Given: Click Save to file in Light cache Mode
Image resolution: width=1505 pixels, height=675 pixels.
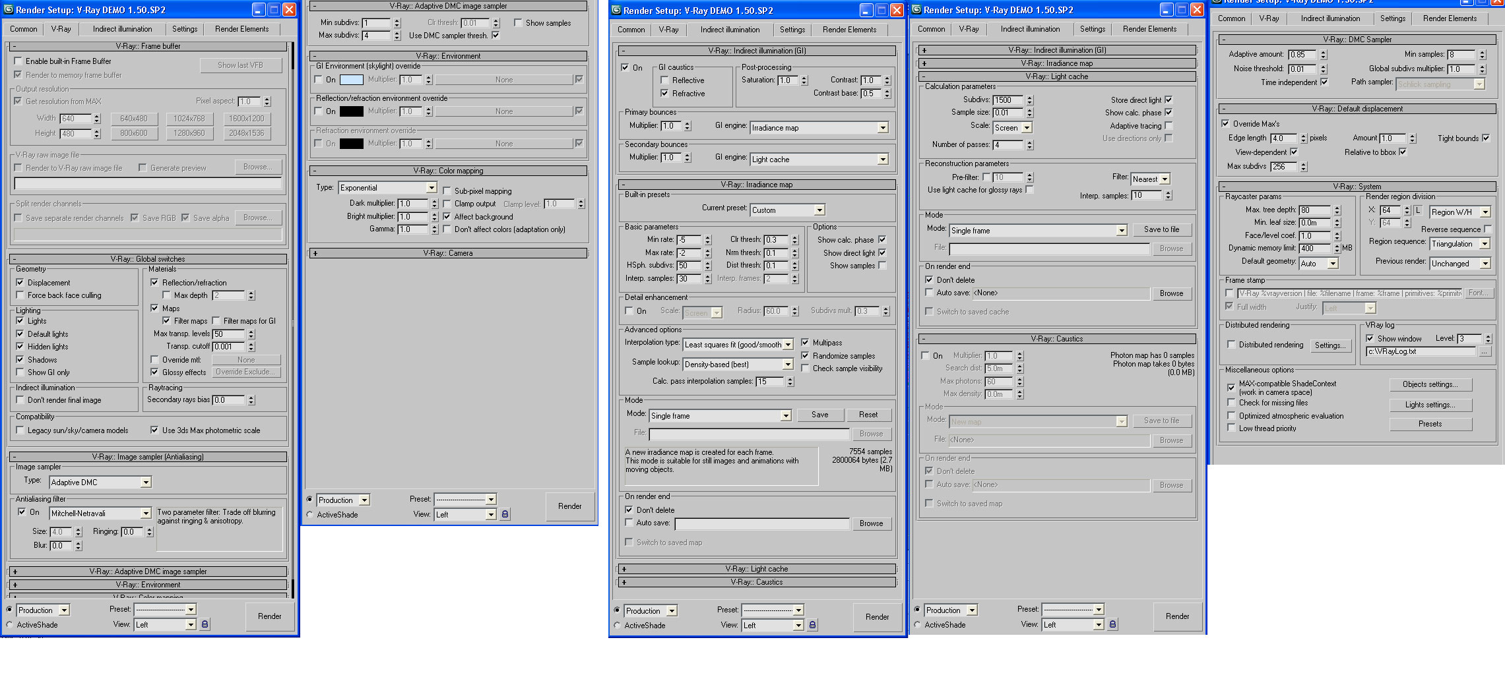Looking at the screenshot, I should 1161,229.
